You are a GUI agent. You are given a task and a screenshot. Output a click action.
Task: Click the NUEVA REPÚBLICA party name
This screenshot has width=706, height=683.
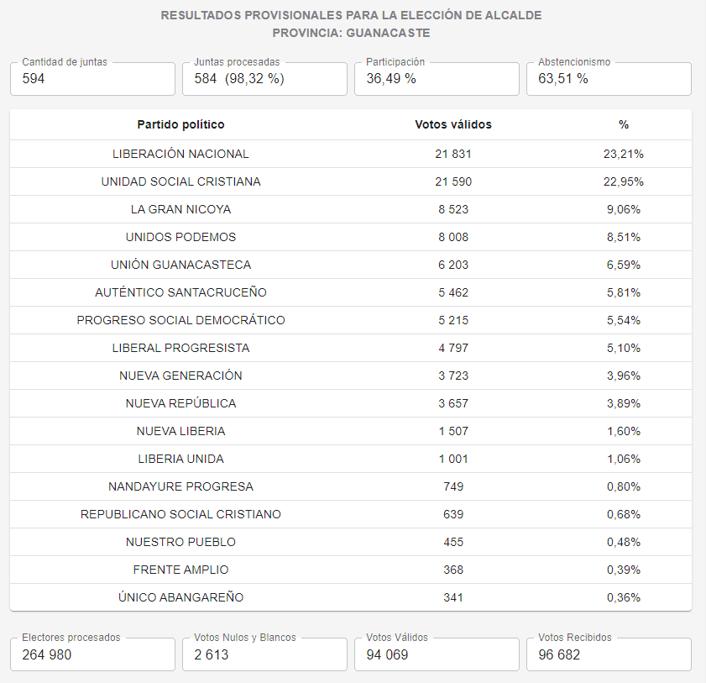(181, 403)
